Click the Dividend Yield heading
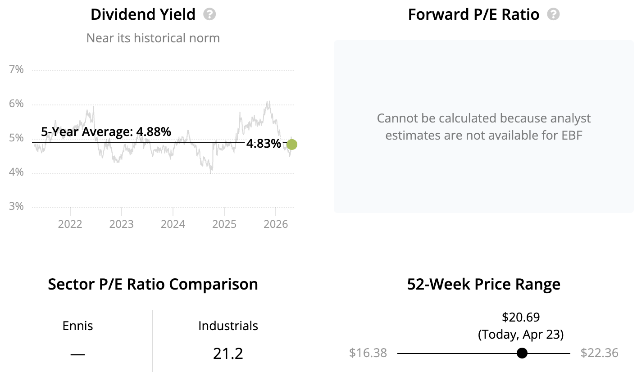Image resolution: width=637 pixels, height=381 pixels. [143, 14]
